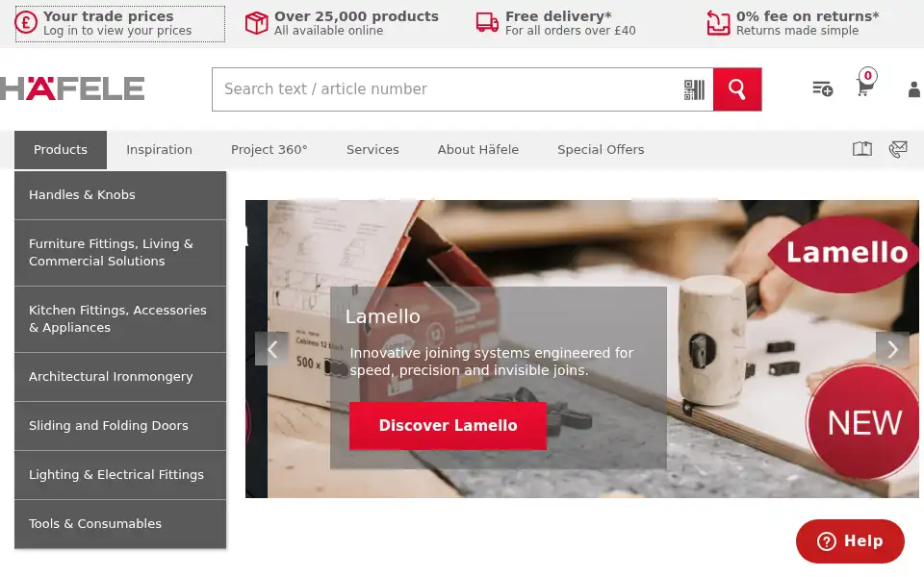
Task: Select Sliding and Folding Doors category
Action: [x=120, y=426]
